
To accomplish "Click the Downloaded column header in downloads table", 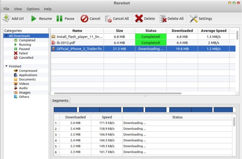I will point(182,30).
